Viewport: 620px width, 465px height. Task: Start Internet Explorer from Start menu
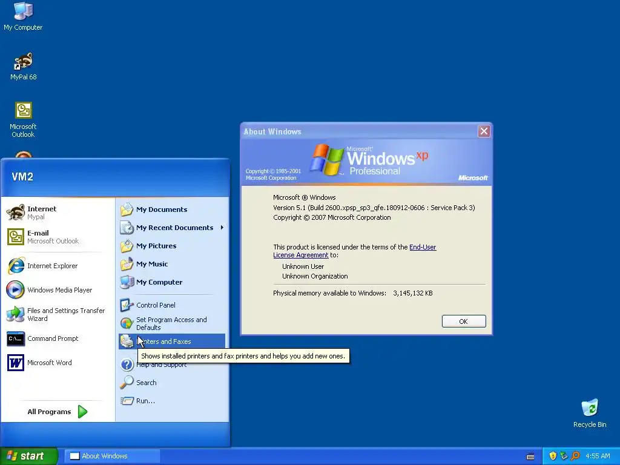58,266
